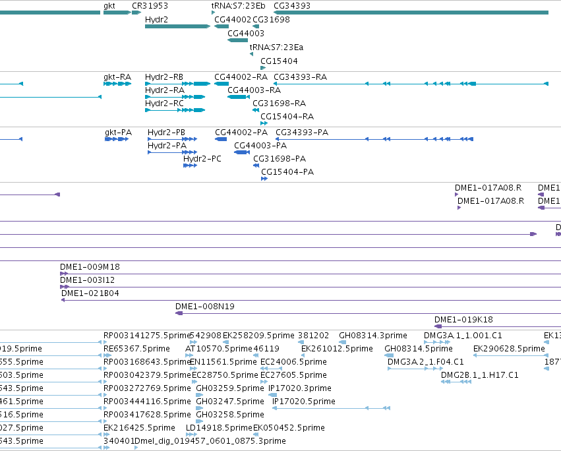This screenshot has height=451, width=561.
Task: Click the CG44003-PA protein feature
Action: [x=242, y=152]
